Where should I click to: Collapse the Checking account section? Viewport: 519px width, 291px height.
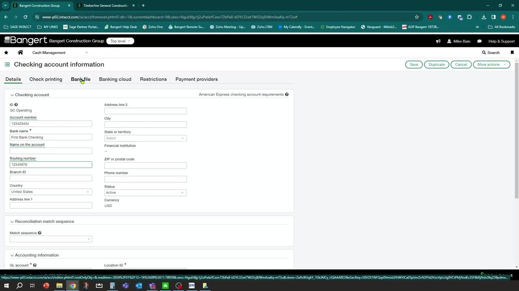[12, 95]
